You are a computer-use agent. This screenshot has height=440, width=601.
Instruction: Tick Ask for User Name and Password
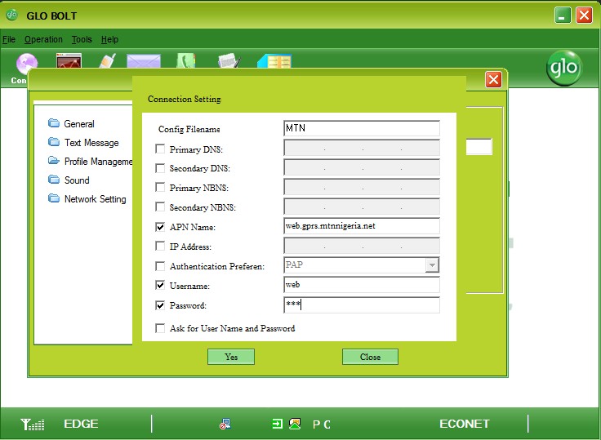pyautogui.click(x=160, y=328)
